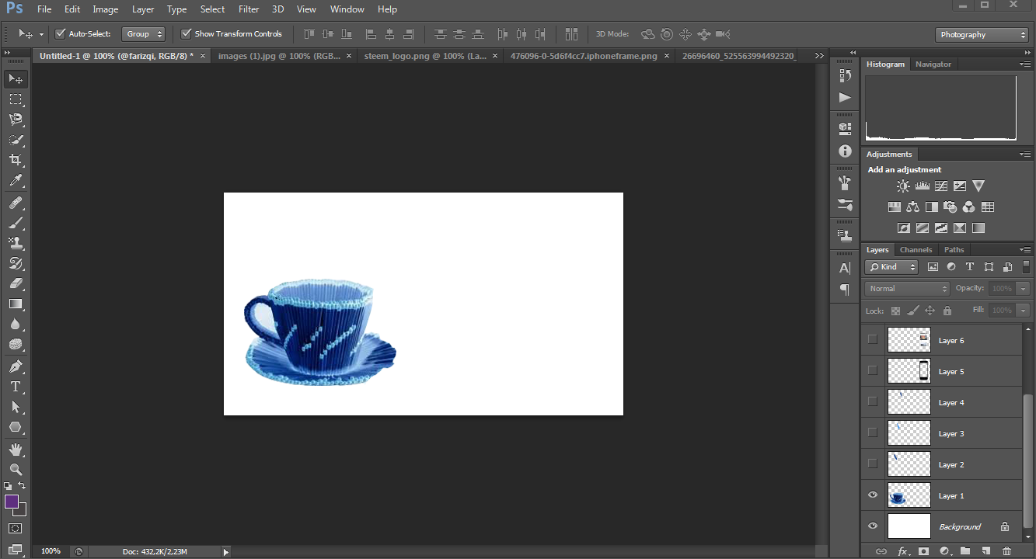Select the Eraser tool

16,284
